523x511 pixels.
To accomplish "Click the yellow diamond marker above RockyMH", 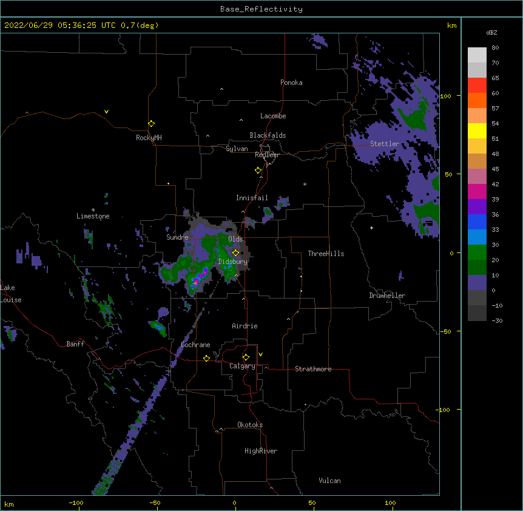I will (x=151, y=124).
